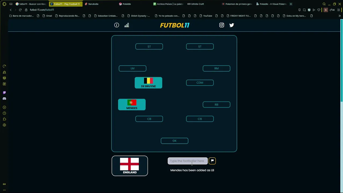This screenshot has height=193, width=343.
Task: Select the RB position slot
Action: [216, 105]
